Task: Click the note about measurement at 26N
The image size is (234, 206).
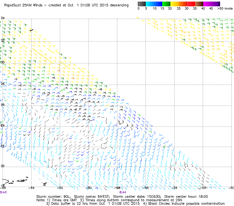Action: click(131, 200)
